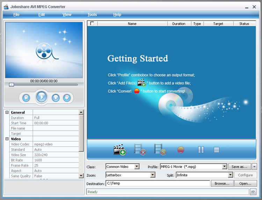Click the 'File name' property row
This screenshot has width=262, height=200.
tap(44, 128)
